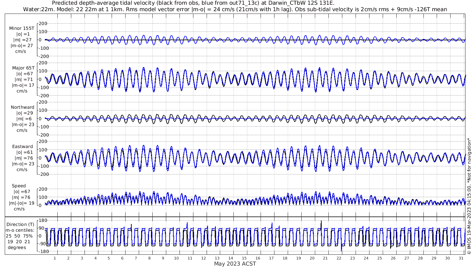Click the "May 2023 ACST" x-axis label

point(235,264)
